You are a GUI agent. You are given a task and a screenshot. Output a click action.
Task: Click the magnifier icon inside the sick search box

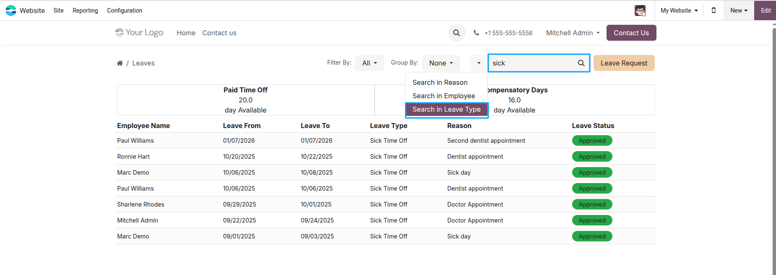coord(581,63)
